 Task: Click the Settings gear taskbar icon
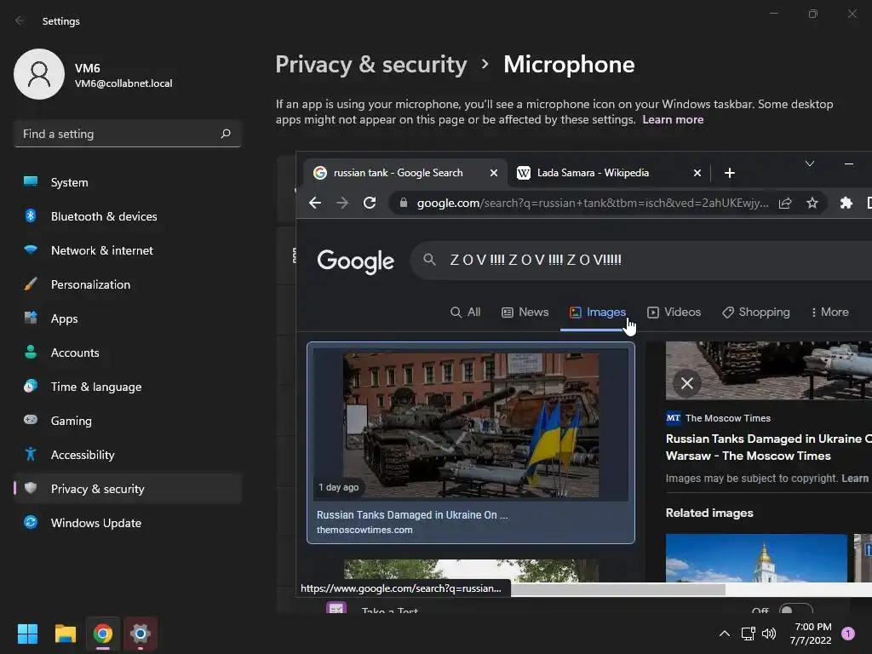141,634
